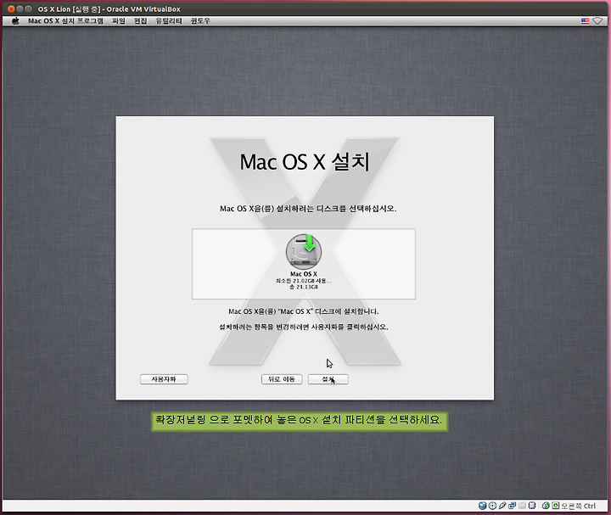
Task: Click the keyboard capture arrow icon
Action: 556,506
